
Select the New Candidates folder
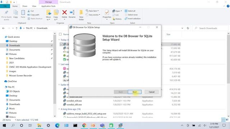coord(17,58)
